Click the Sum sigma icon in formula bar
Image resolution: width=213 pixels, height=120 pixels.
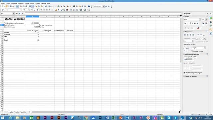pyautogui.click(x=20, y=14)
